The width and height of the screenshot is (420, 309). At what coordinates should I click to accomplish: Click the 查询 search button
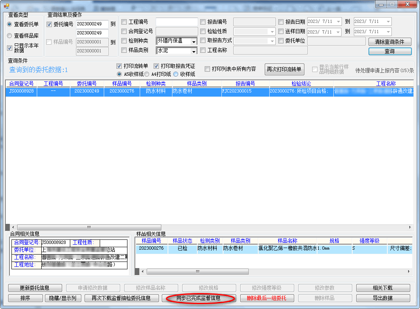389,51
